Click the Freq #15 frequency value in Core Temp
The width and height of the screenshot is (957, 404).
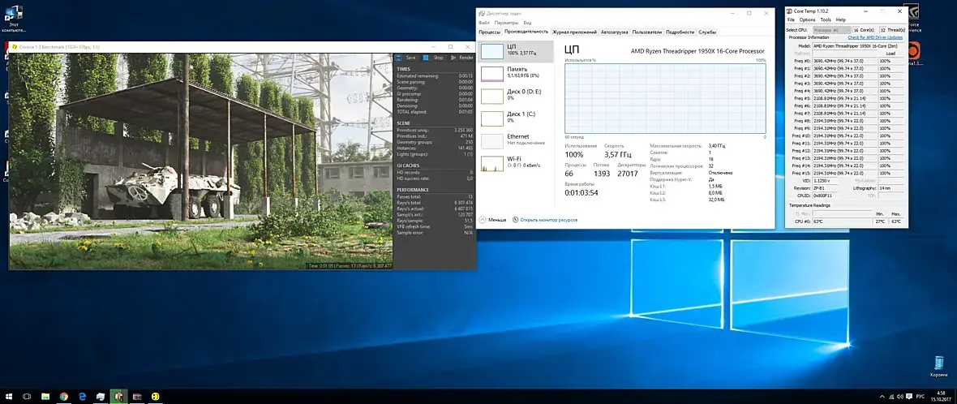(x=844, y=173)
